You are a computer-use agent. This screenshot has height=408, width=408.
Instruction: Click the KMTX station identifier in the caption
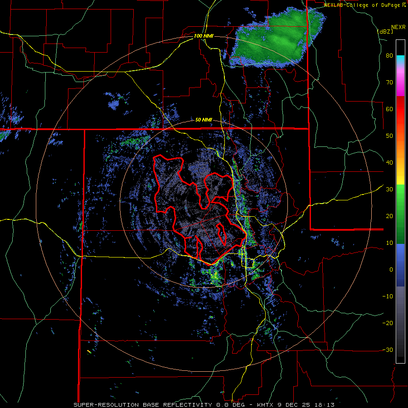tap(265, 405)
